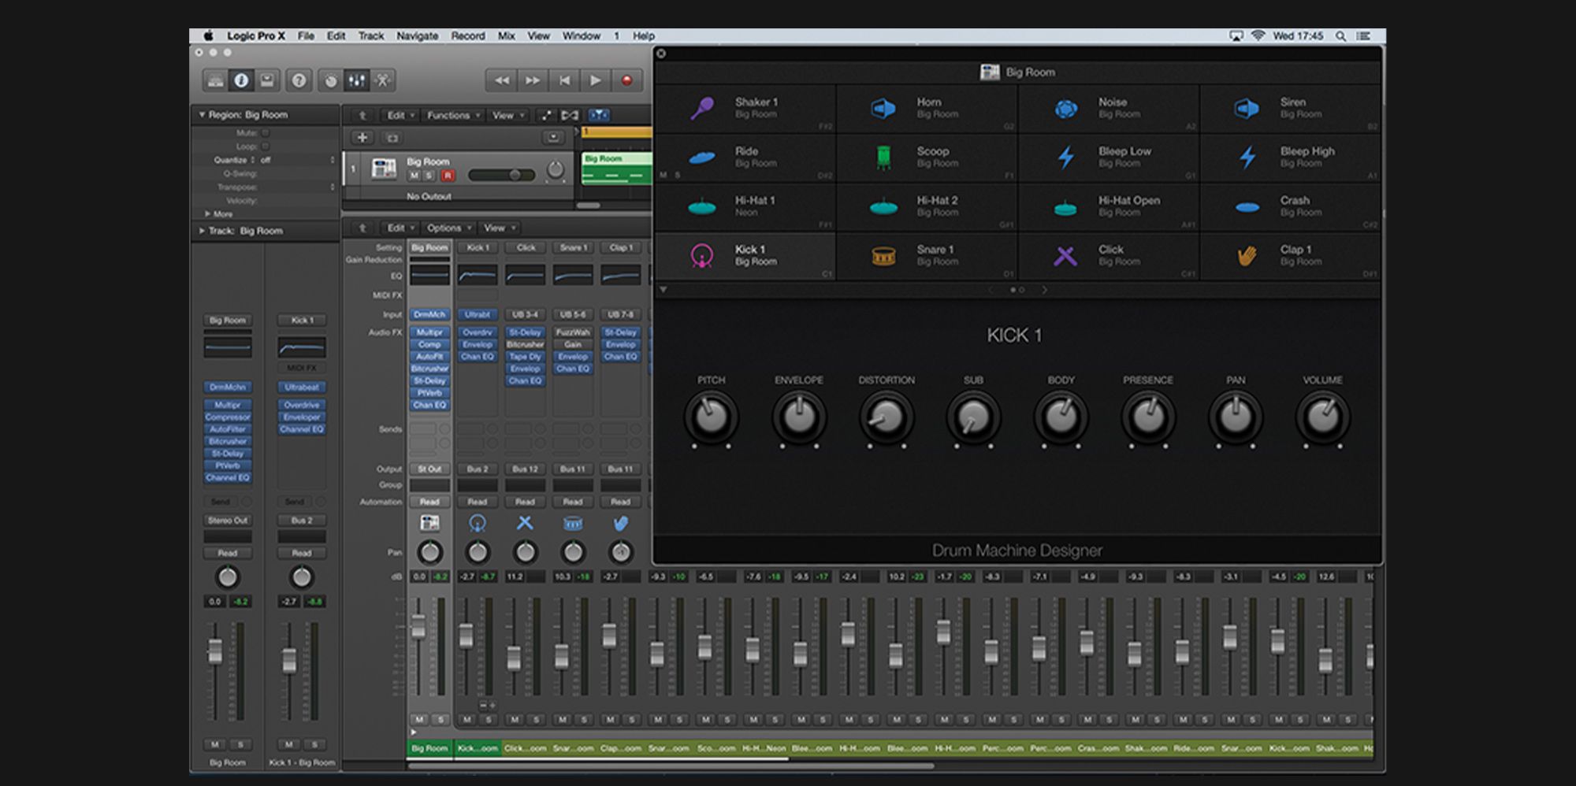Select the Bleep Low pad
The height and width of the screenshot is (786, 1576).
pyautogui.click(x=1109, y=158)
